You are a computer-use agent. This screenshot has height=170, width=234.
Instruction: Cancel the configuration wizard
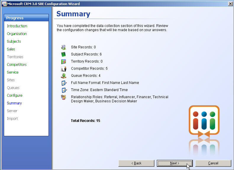213,163
